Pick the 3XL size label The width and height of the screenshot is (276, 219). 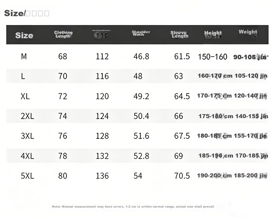[27, 136]
